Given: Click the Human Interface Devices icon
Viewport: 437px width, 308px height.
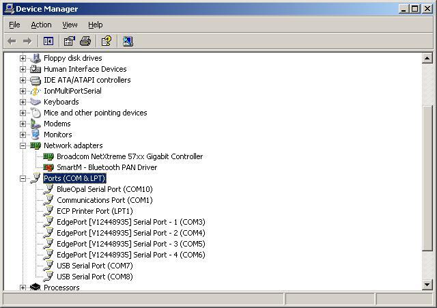Looking at the screenshot, I should click(36, 69).
